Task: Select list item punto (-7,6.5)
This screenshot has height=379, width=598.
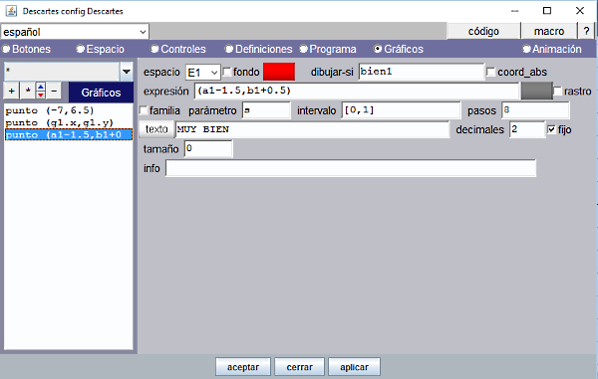Action: pos(68,110)
